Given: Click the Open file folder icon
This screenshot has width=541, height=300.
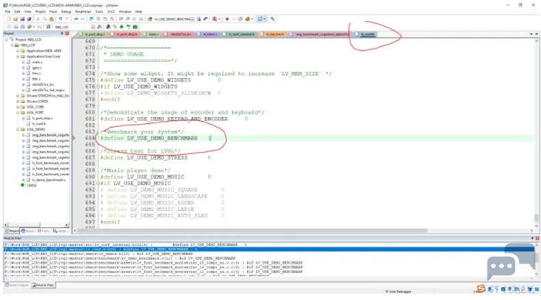Looking at the screenshot, I should 16,19.
